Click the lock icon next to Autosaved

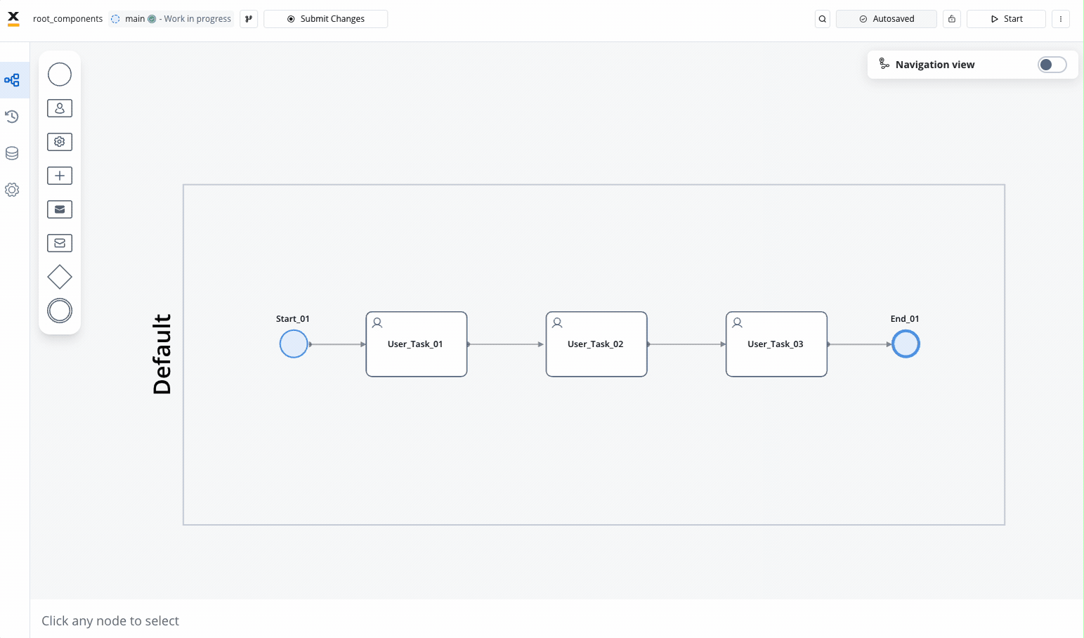coord(952,19)
